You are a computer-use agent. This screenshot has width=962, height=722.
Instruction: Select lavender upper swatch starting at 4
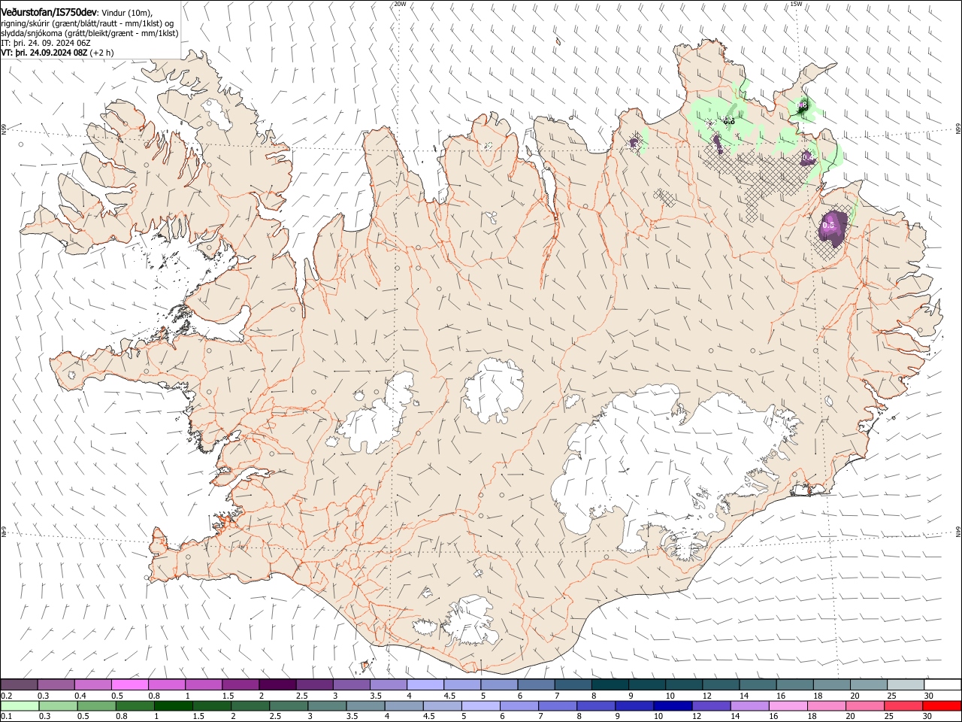(x=425, y=684)
